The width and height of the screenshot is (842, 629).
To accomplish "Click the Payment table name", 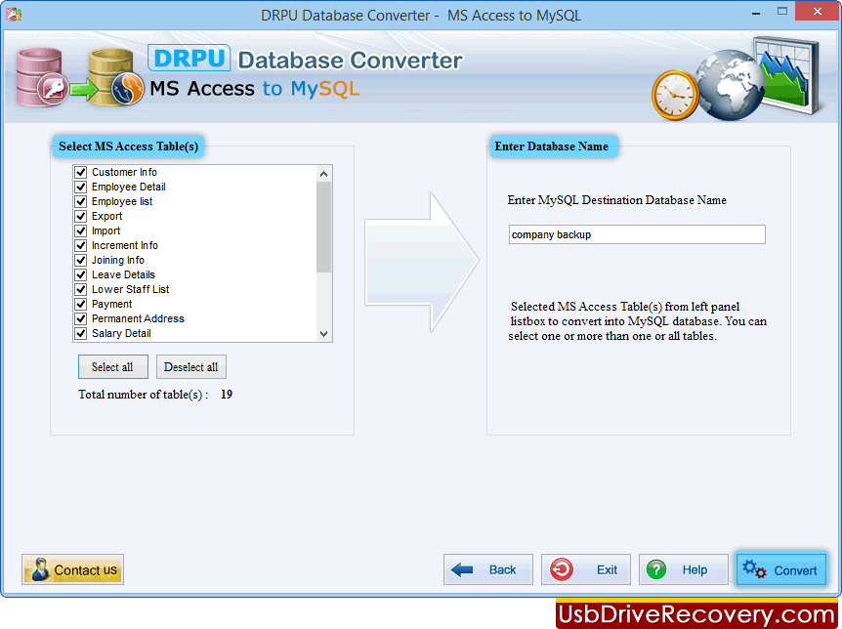I will pos(111,304).
